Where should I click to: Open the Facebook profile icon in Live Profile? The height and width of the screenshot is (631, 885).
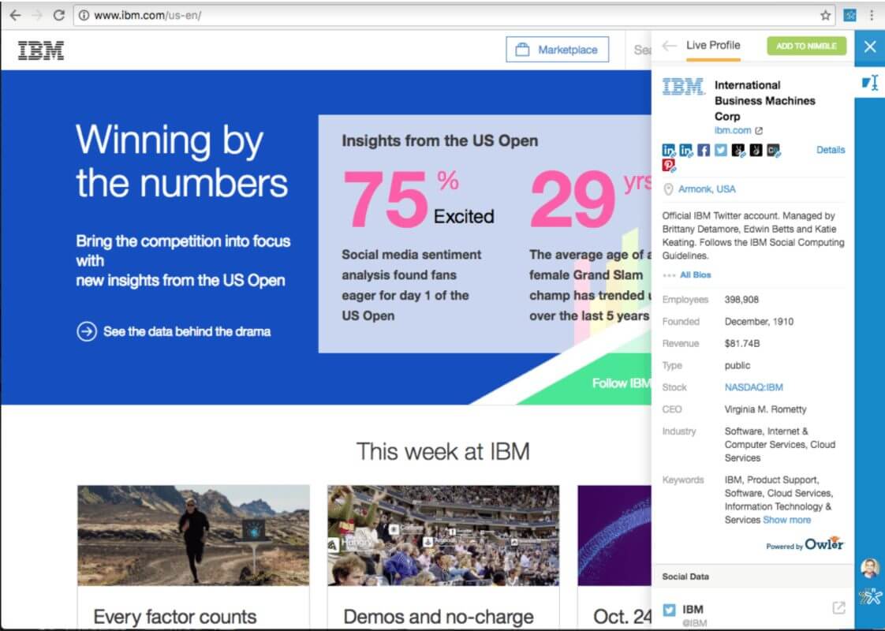point(703,150)
